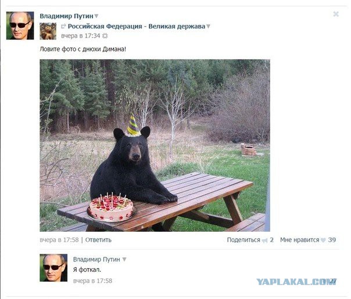The width and height of the screenshot is (351, 299).
Task: Click the Мне нравится like button
Action: [300, 240]
